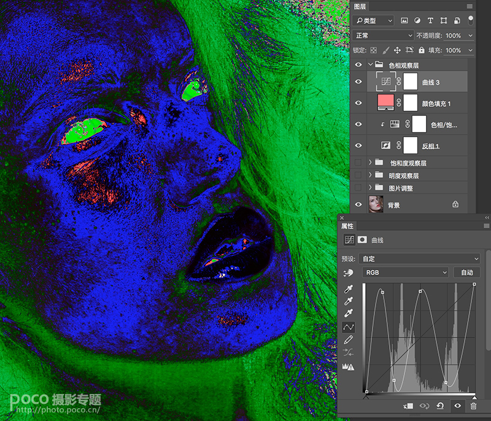The width and height of the screenshot is (491, 421).
Task: Click the on-image targeted adjustment hand tool
Action: click(x=348, y=273)
